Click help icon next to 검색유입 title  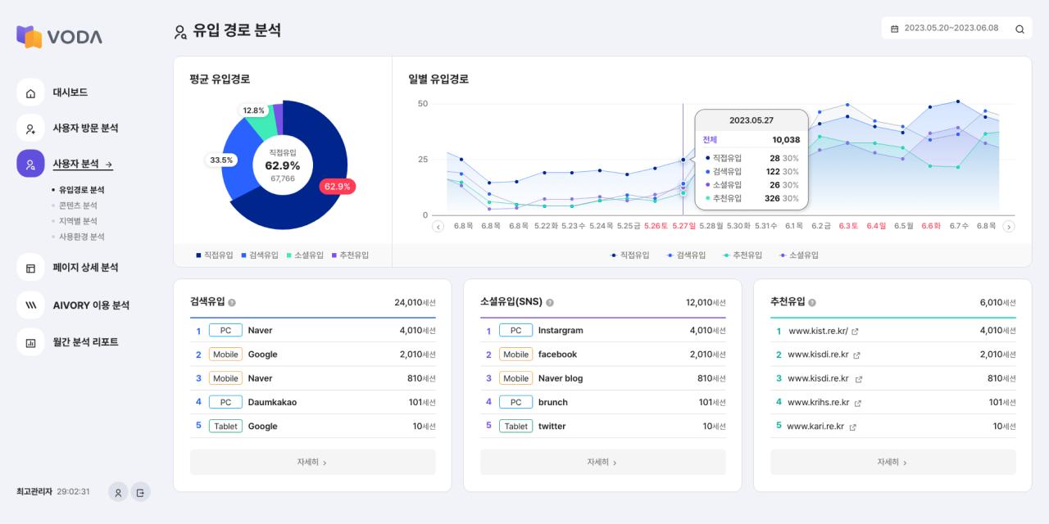tap(232, 303)
